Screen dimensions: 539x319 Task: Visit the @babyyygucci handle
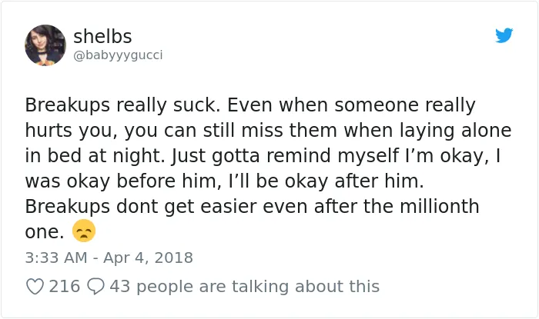pyautogui.click(x=118, y=55)
